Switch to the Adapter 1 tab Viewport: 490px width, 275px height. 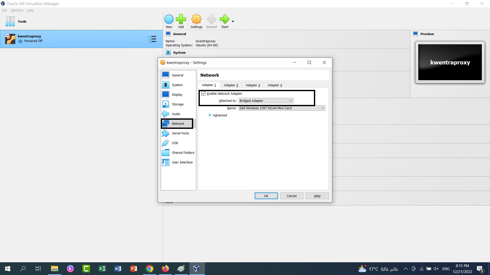click(x=209, y=85)
